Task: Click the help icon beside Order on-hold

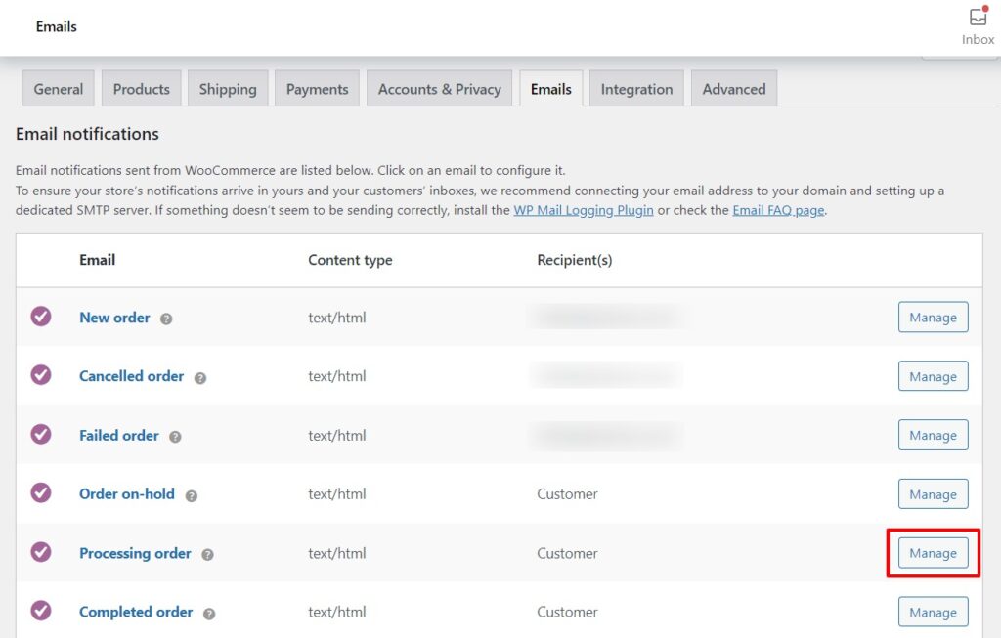Action: click(193, 493)
